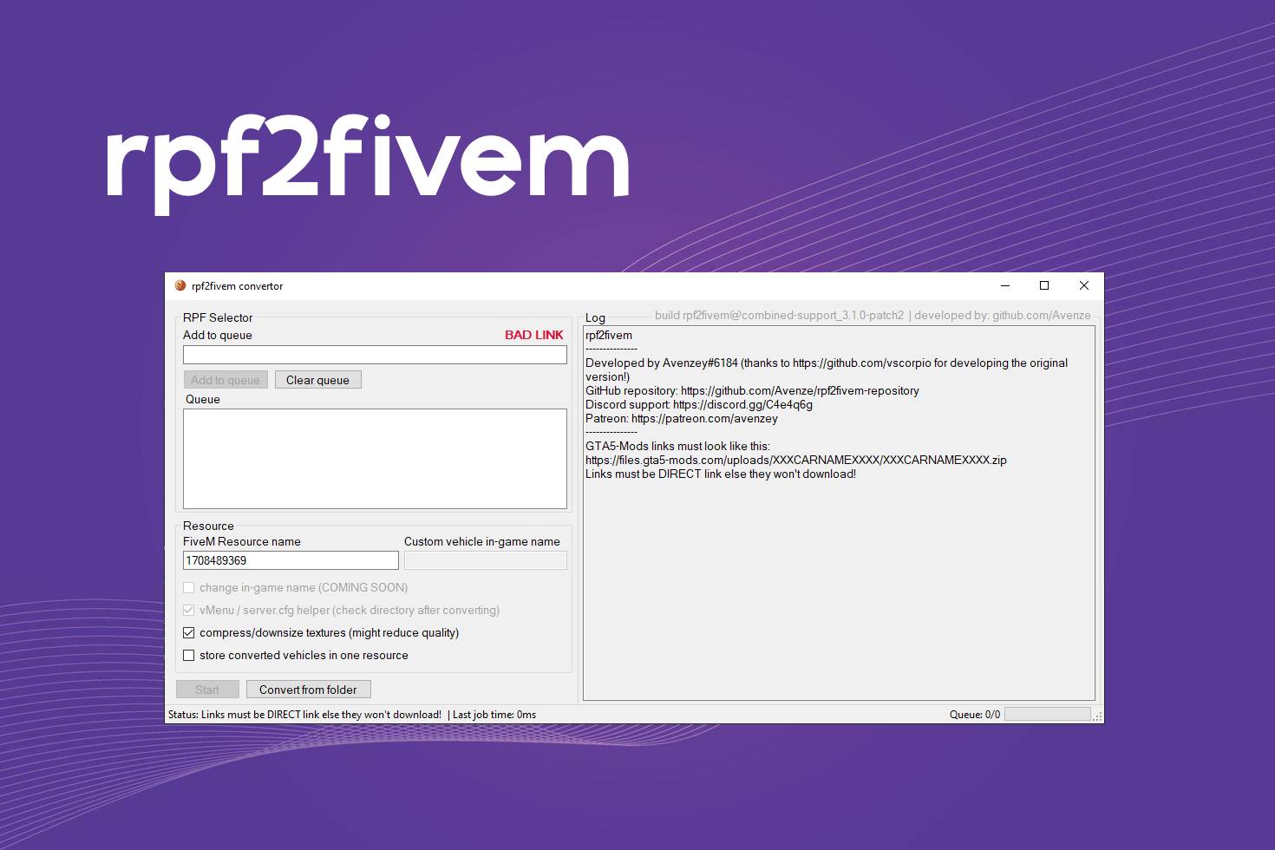Click the Custom vehicle in-game name field

485,559
